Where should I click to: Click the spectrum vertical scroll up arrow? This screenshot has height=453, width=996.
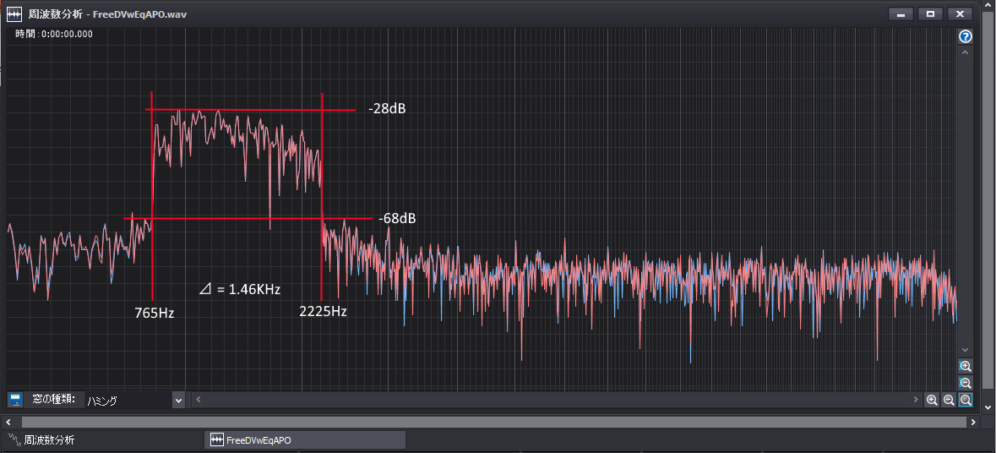click(x=965, y=52)
